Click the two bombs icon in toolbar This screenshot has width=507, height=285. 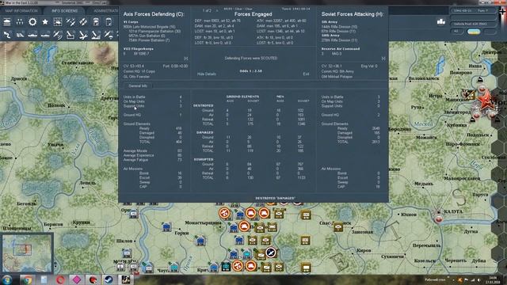click(x=83, y=22)
